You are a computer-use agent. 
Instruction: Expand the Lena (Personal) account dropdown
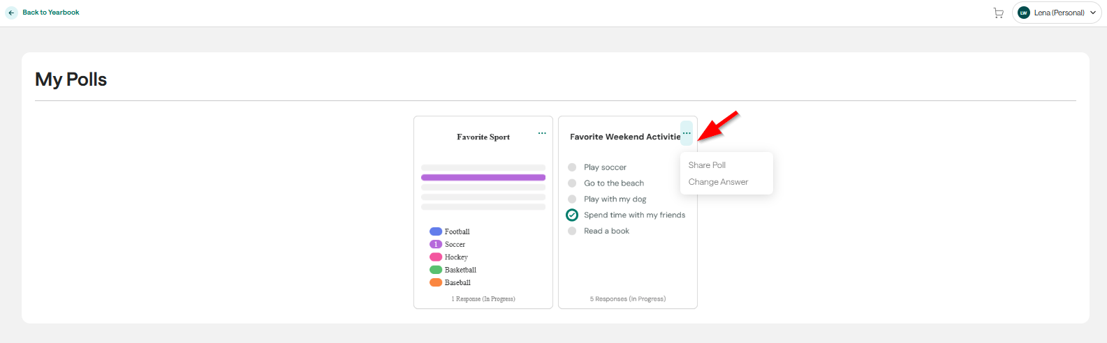tap(1057, 13)
